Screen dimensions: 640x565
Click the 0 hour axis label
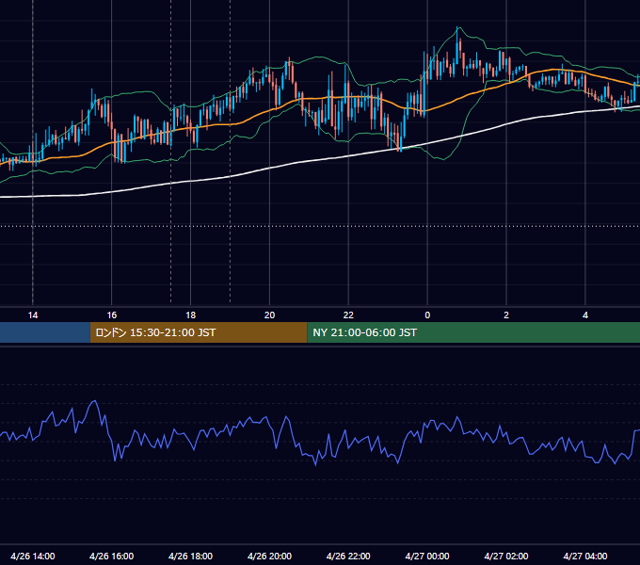pos(427,315)
